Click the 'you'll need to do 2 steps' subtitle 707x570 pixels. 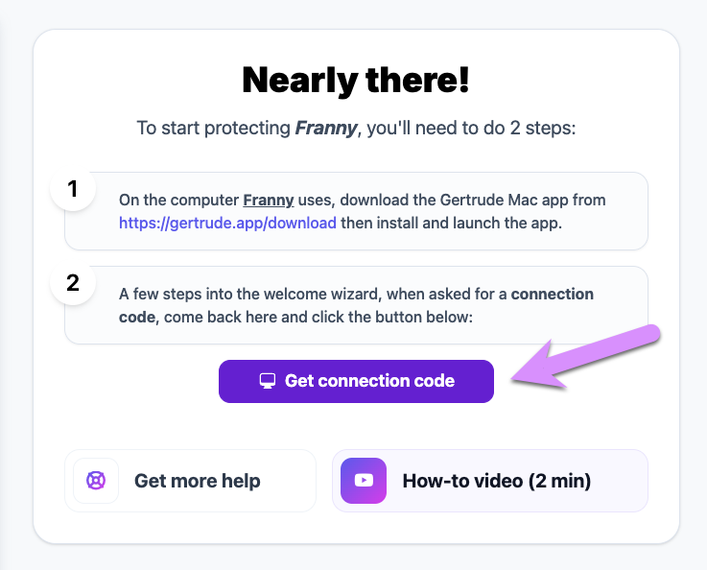click(472, 128)
